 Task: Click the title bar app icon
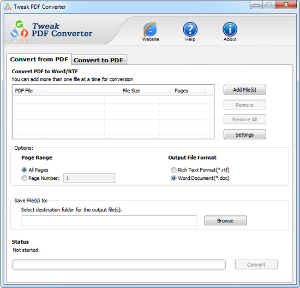tap(8, 7)
